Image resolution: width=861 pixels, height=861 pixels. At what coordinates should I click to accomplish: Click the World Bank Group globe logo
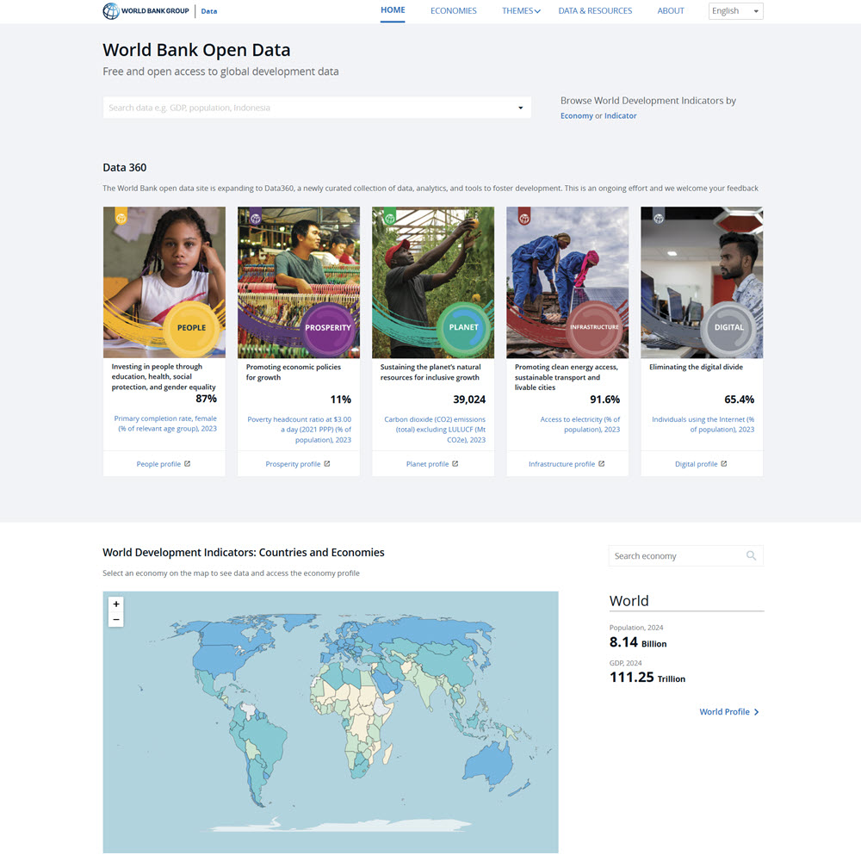point(110,10)
